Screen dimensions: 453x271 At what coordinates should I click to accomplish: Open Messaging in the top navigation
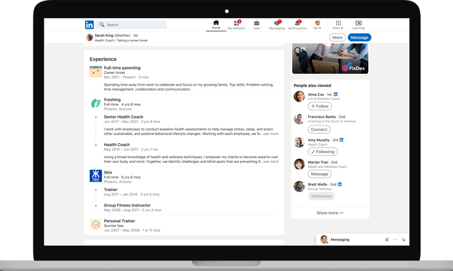(x=277, y=25)
